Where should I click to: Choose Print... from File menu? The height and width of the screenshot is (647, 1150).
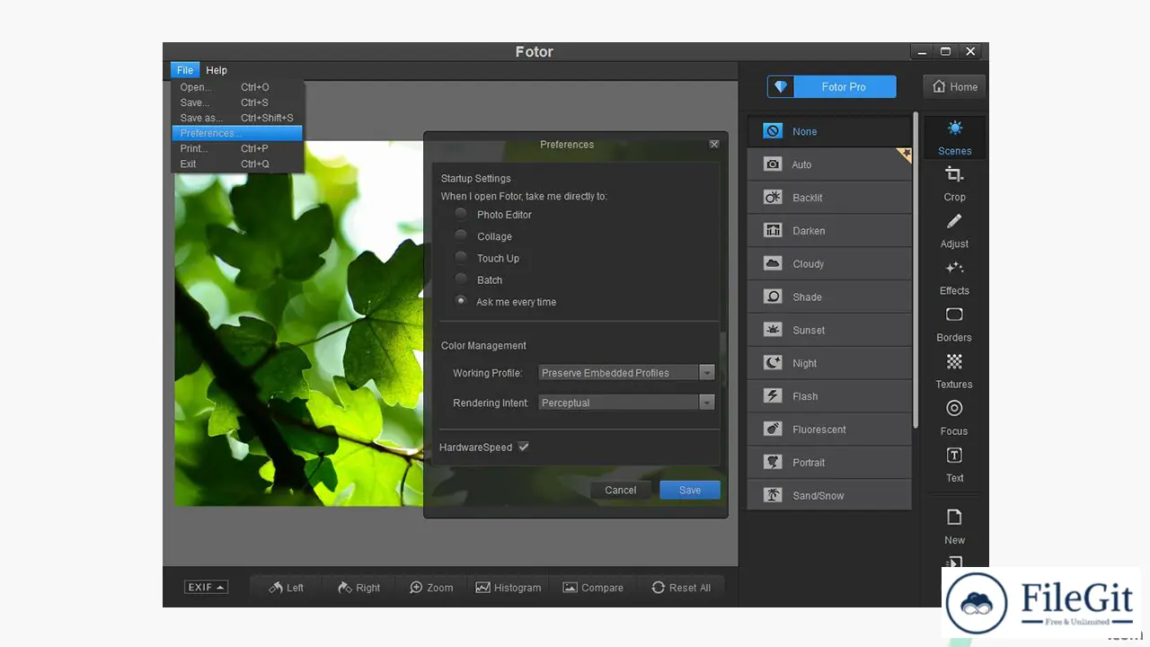pos(237,148)
